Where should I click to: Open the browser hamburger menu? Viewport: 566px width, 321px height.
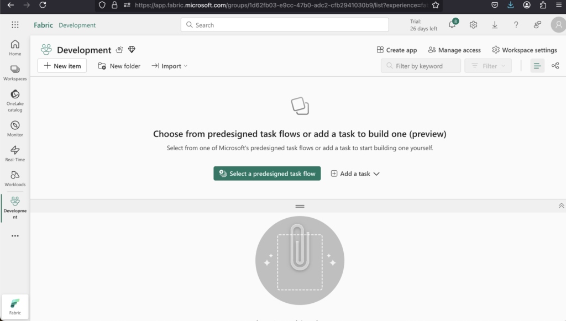pos(559,5)
